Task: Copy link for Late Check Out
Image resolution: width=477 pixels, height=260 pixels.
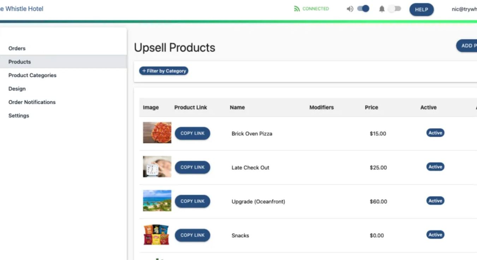Action: coord(192,167)
